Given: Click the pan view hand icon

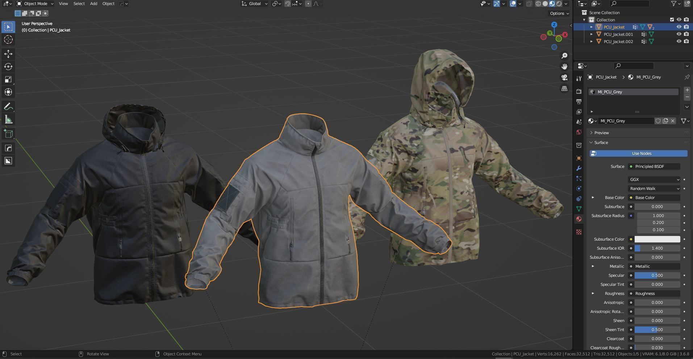Looking at the screenshot, I should point(564,67).
